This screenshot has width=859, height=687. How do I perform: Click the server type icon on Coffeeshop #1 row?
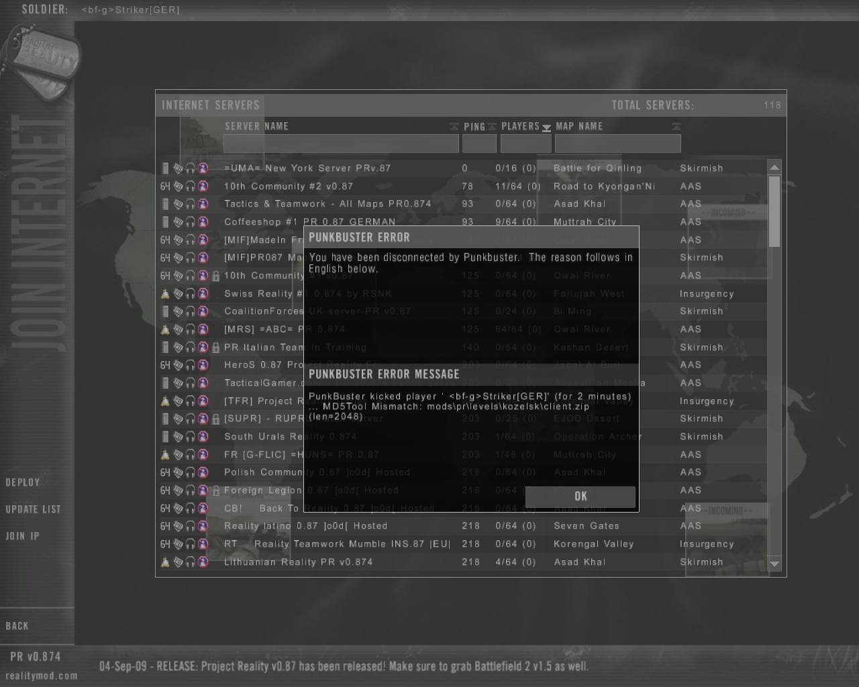click(165, 222)
